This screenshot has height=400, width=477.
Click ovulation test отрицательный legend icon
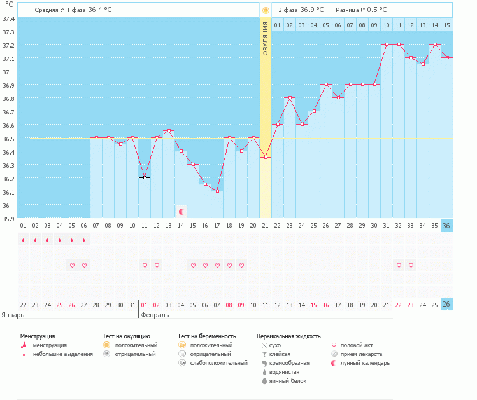point(106,354)
